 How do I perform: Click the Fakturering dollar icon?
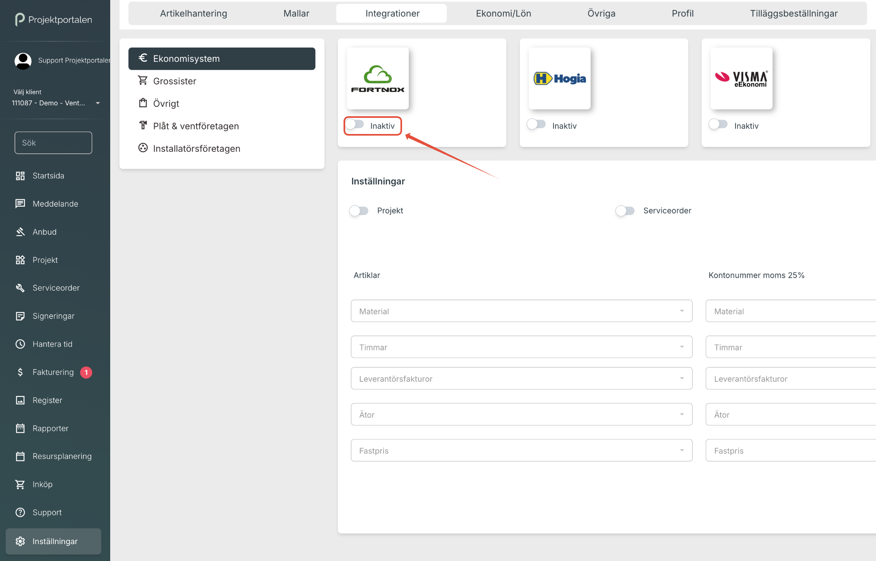[x=20, y=372]
